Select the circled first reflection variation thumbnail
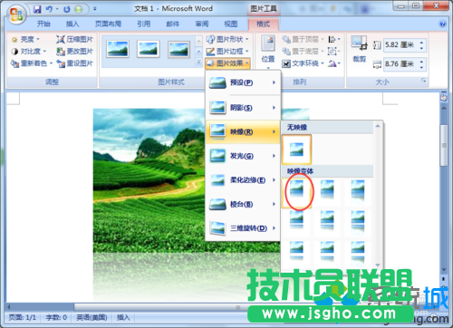Screen dimensions: 453x328 coord(296,192)
